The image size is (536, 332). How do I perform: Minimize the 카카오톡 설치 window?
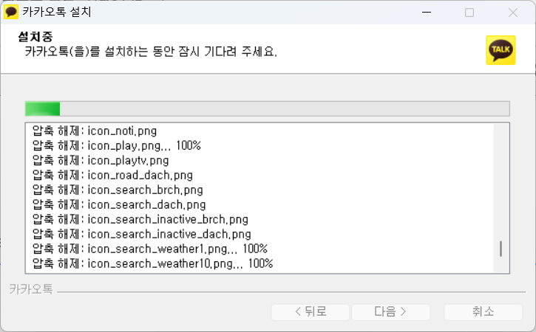point(427,13)
